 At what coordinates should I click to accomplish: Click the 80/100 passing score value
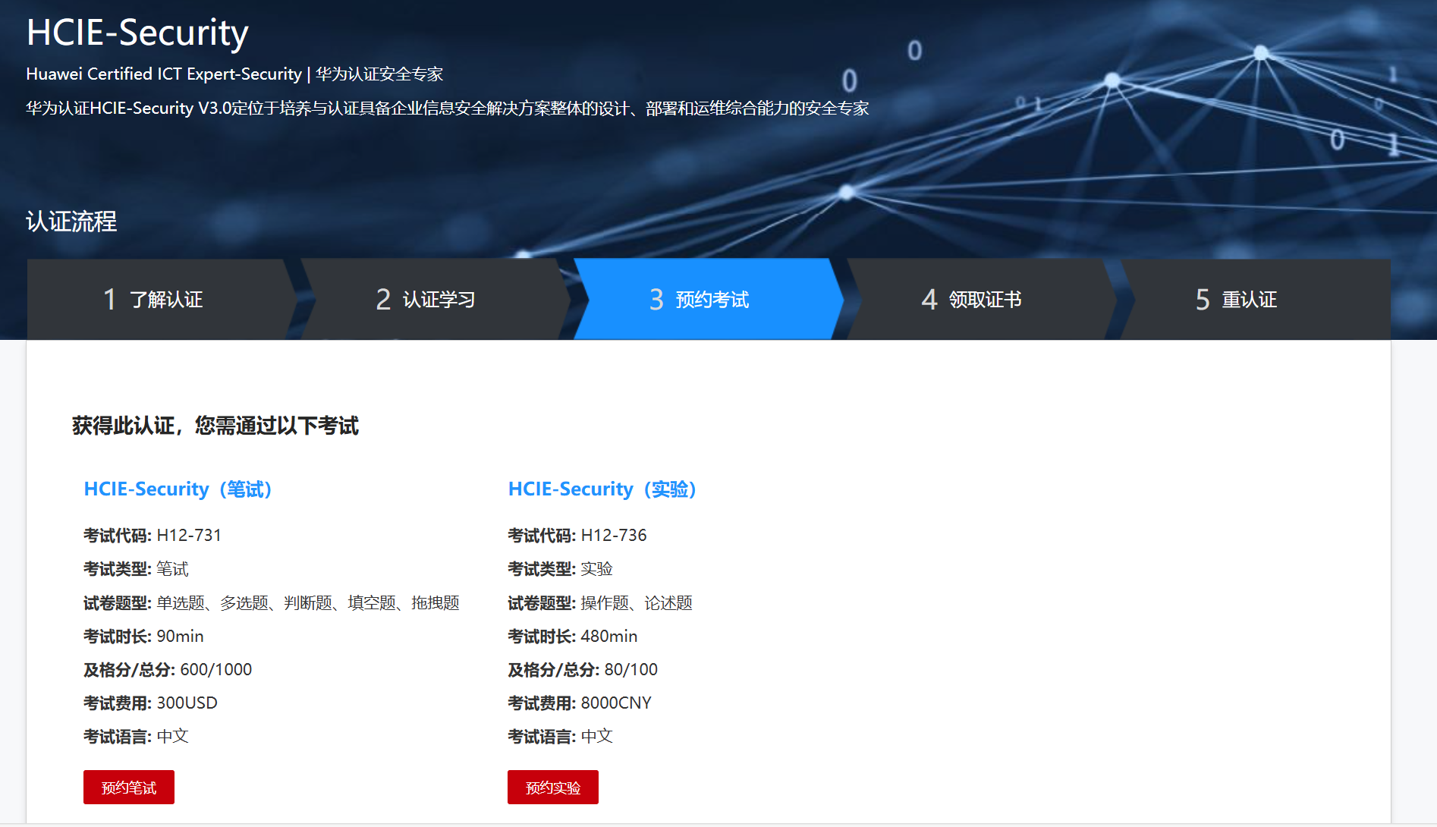631,669
